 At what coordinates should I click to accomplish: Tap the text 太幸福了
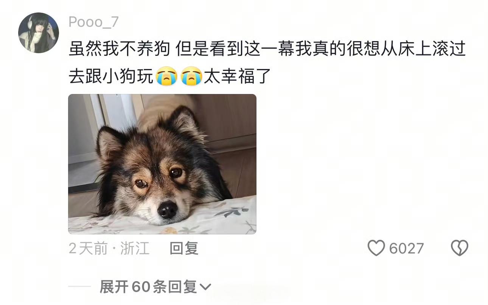click(238, 77)
